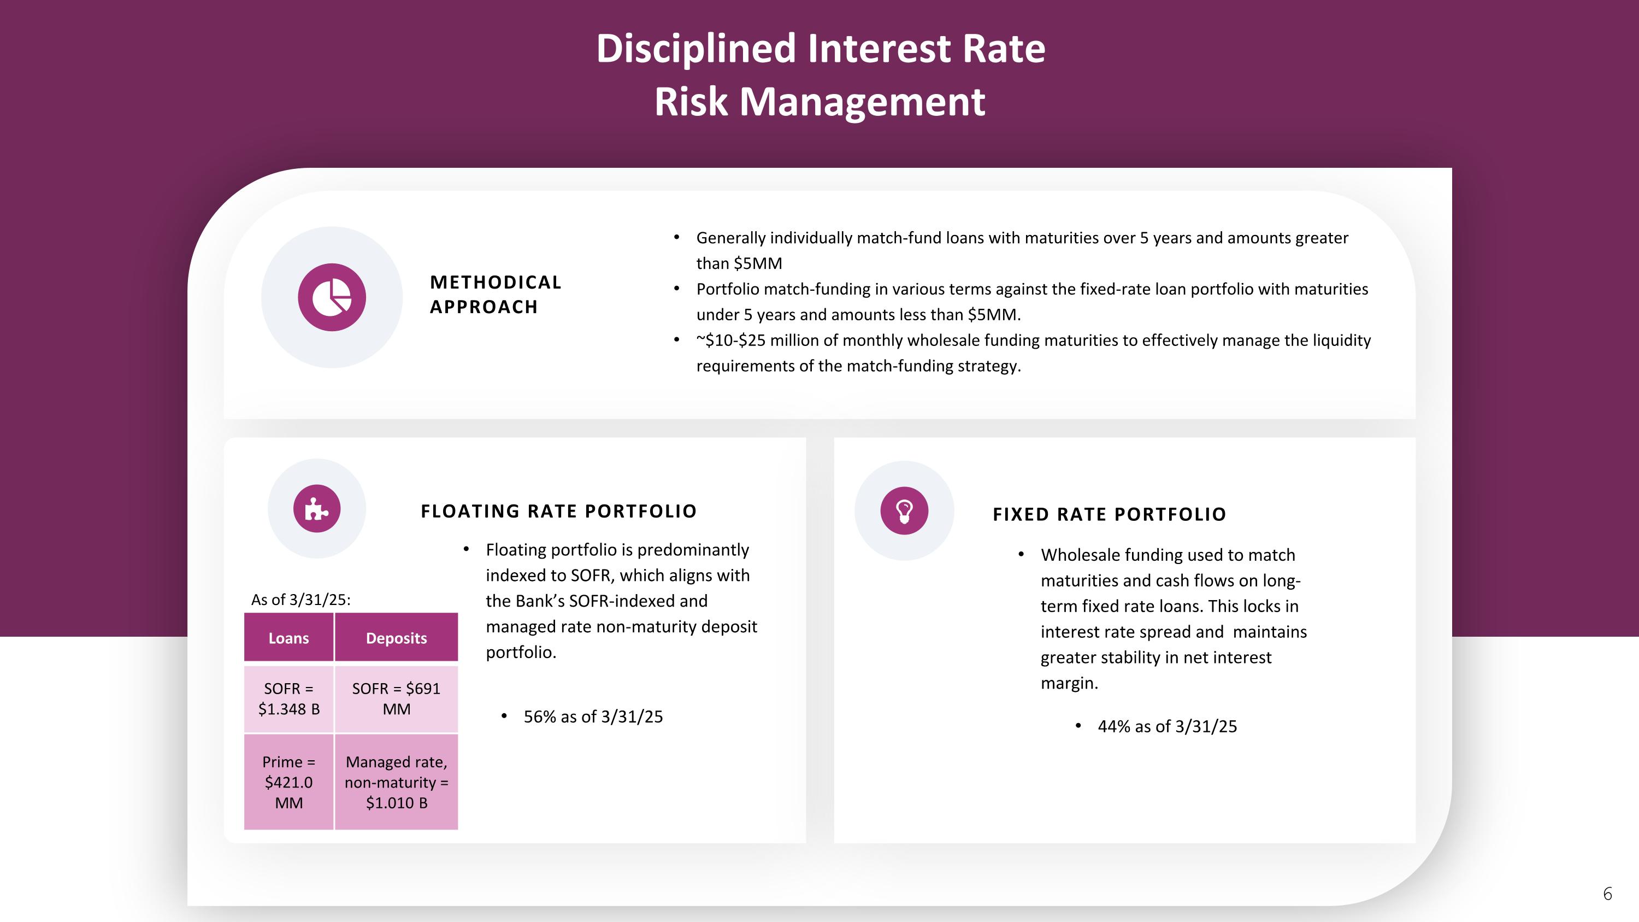Viewport: 1639px width, 922px height.
Task: Click the Deposits table header
Action: click(x=396, y=638)
